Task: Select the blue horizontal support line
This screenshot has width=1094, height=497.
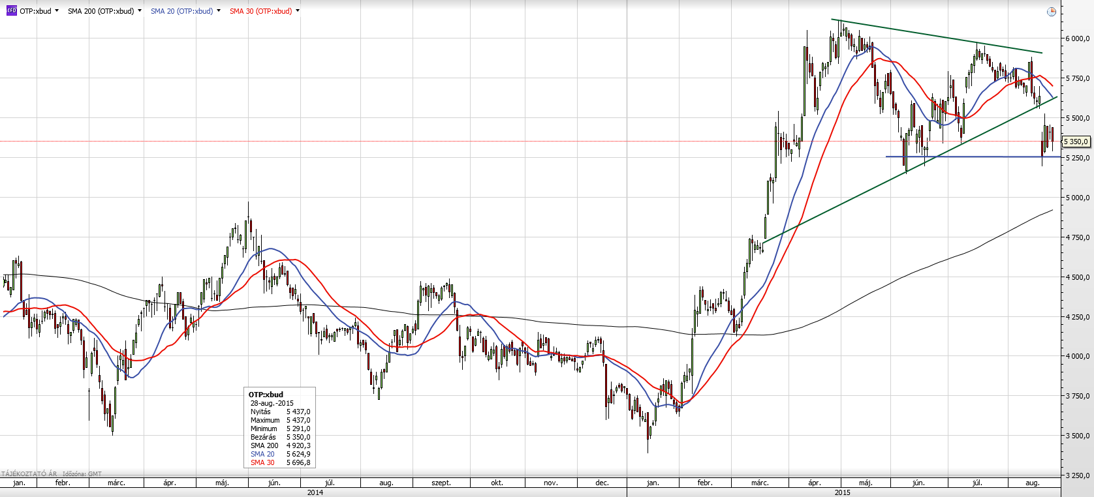Action: point(973,157)
